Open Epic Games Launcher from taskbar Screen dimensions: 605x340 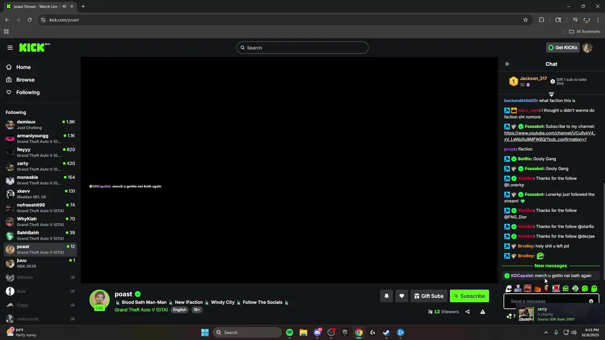[x=345, y=332]
